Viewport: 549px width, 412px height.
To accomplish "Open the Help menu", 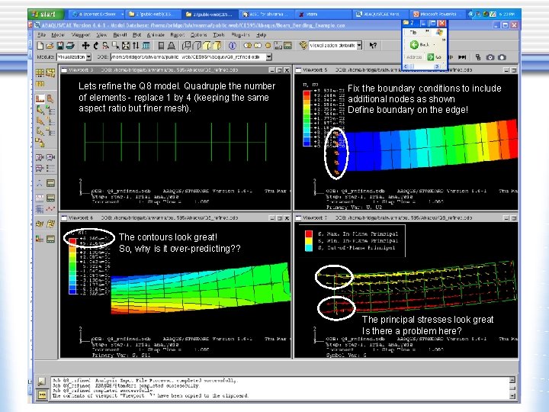I will (x=262, y=34).
